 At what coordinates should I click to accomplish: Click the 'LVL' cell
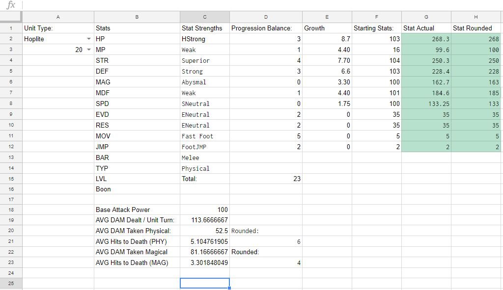[x=137, y=179]
